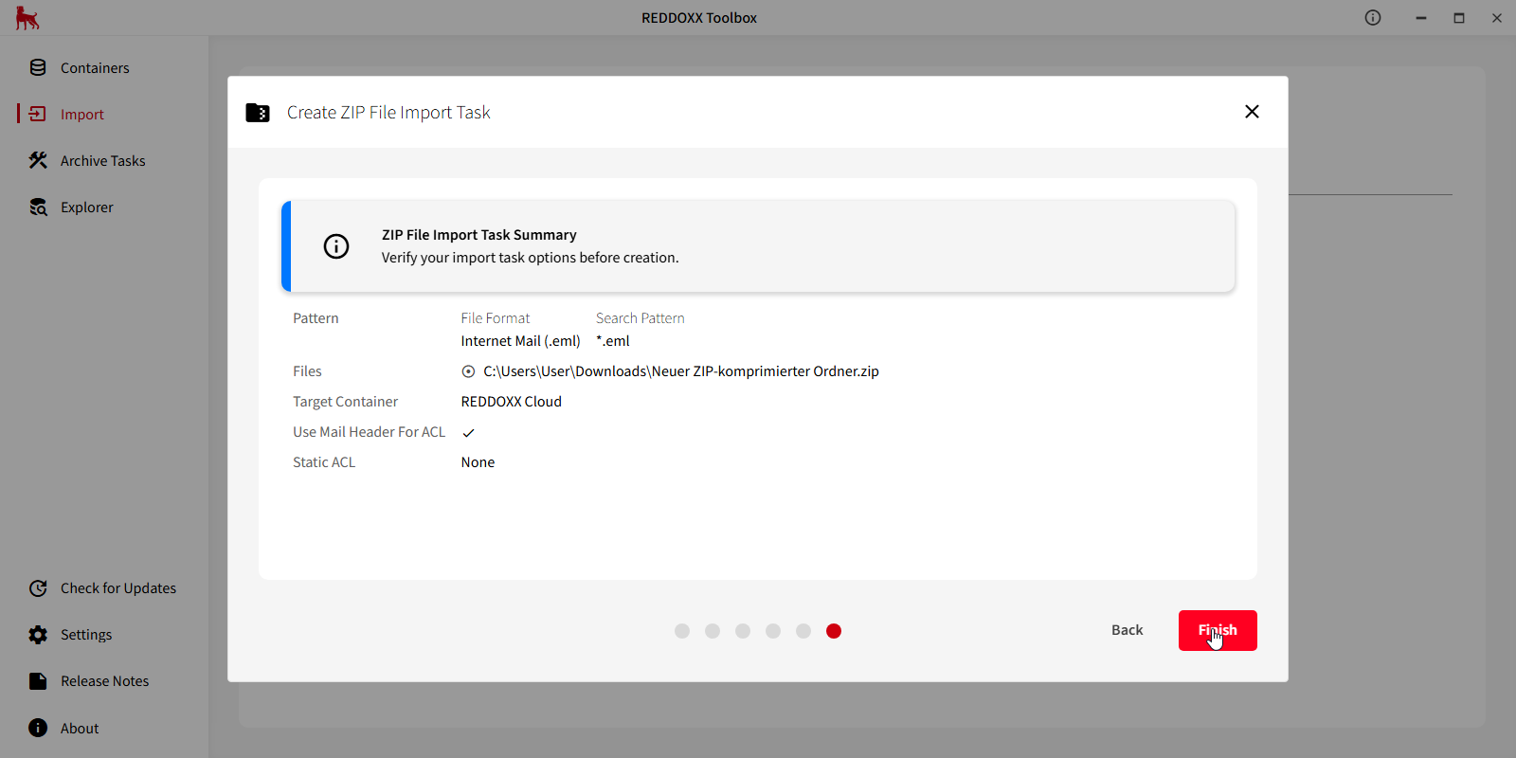Click the About info icon
This screenshot has width=1516, height=758.
coord(38,728)
